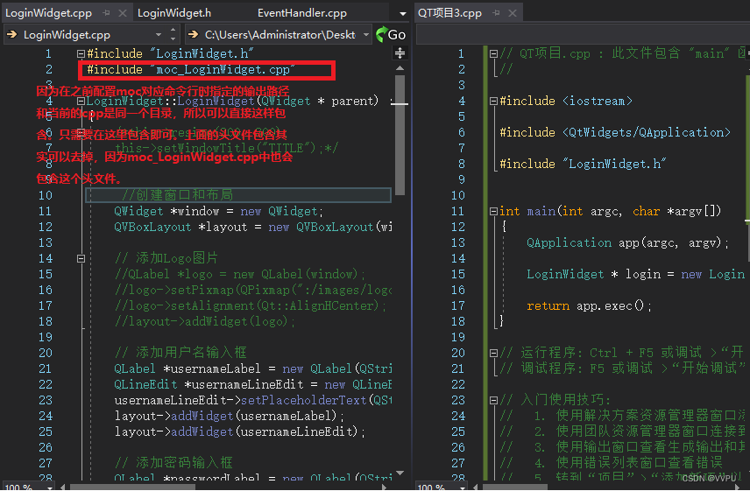This screenshot has height=491, width=750.
Task: Open the tab overflow list arrow
Action: pos(403,13)
